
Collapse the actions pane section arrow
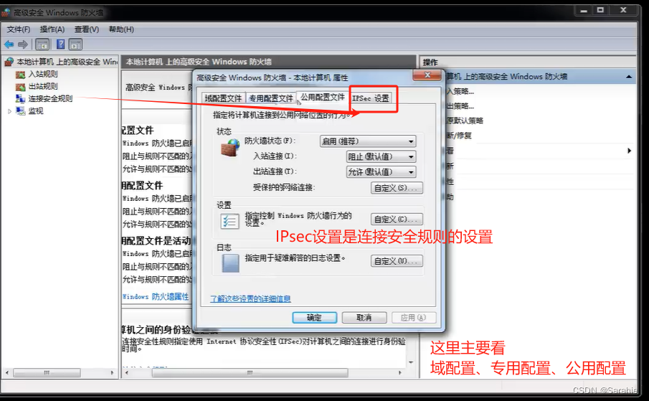(629, 77)
